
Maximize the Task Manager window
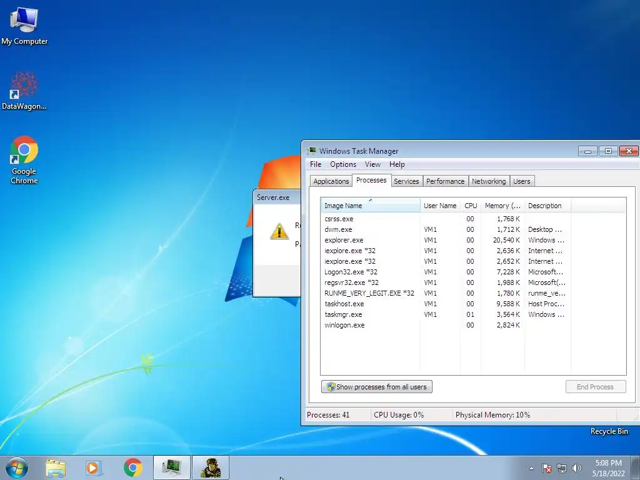coord(608,151)
